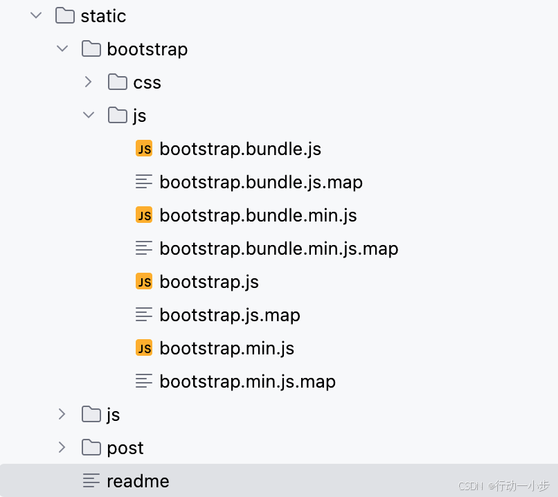
Task: Select the bootstrap.min.js.map file
Action: point(247,381)
